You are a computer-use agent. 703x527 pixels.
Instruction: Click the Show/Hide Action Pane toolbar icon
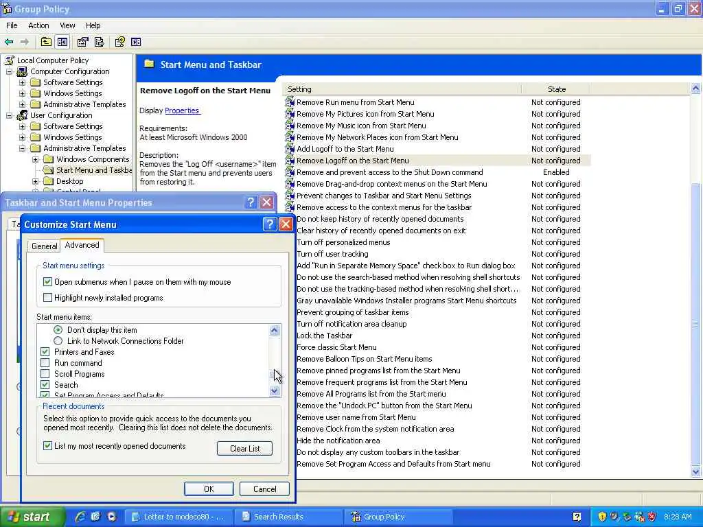pos(136,42)
